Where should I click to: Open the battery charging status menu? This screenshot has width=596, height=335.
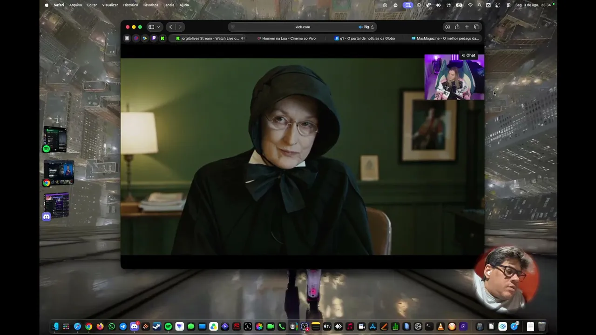460,5
